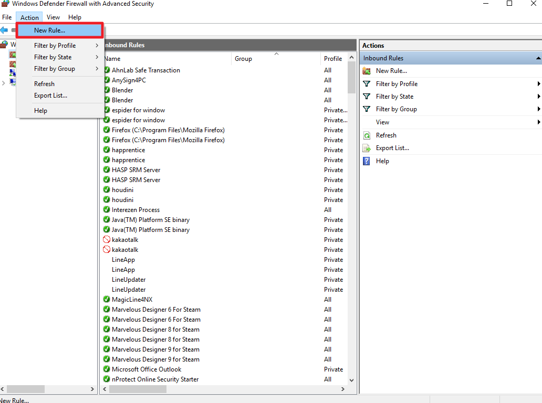Screen dimensions: 542x403
Task: Click Refresh in the Actions pane
Action: tap(386, 135)
